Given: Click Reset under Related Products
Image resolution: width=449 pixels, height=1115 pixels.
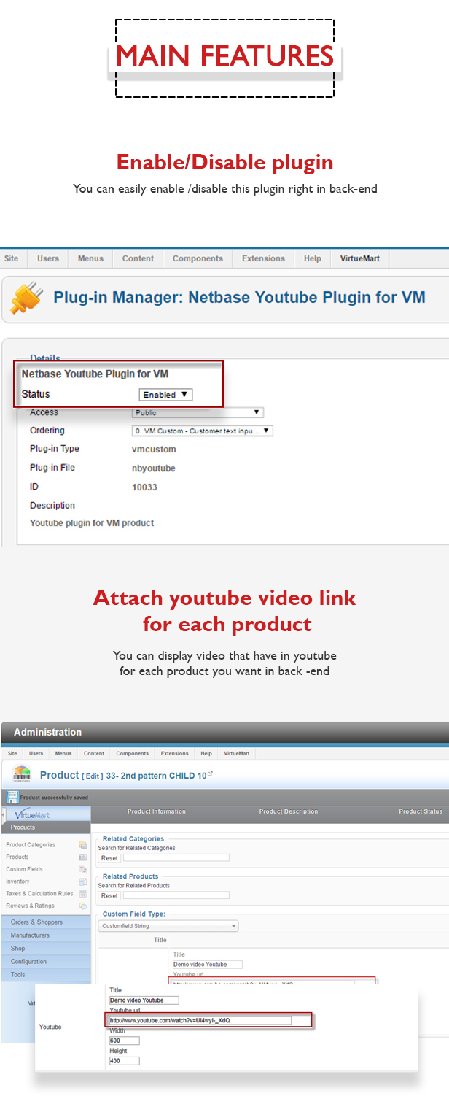Looking at the screenshot, I should click(x=109, y=895).
